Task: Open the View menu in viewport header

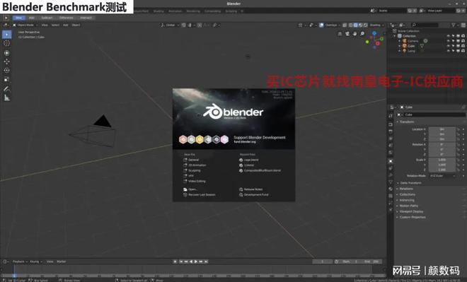Action: 45,25
